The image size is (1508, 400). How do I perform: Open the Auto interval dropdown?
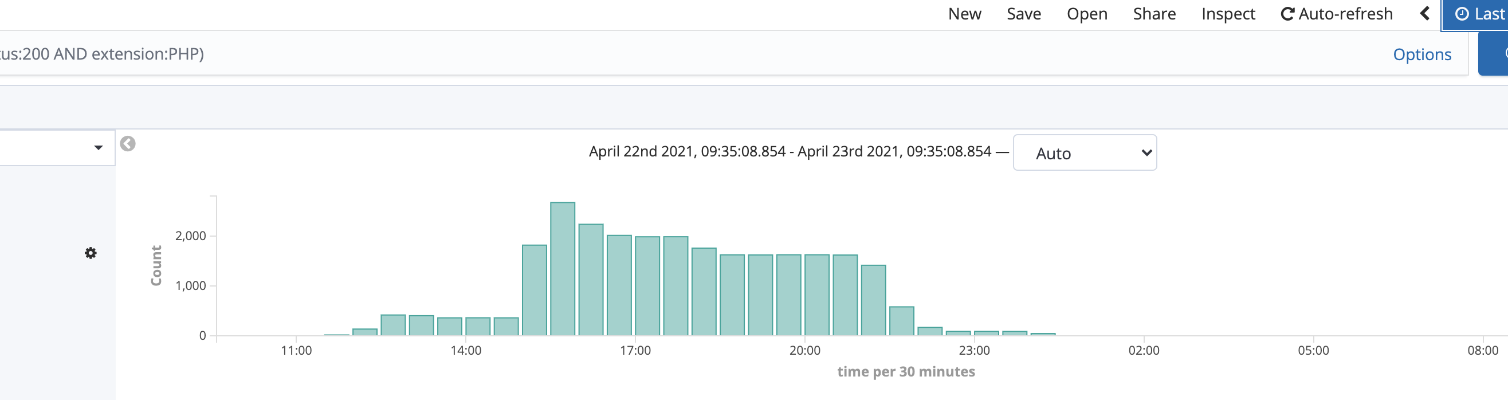(x=1084, y=153)
